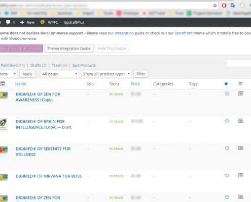Click the Filter button

141,74
